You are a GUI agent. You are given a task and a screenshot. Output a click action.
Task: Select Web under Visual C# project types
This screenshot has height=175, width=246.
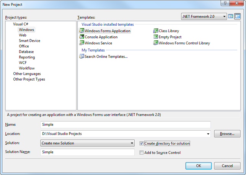tap(23, 35)
